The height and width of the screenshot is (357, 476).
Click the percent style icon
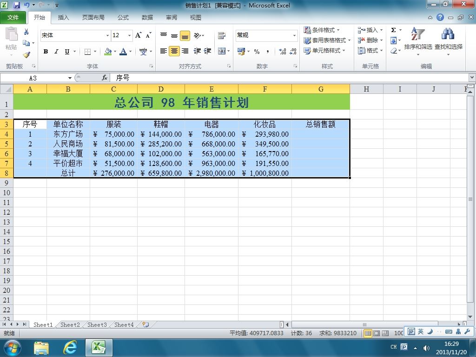pos(257,51)
